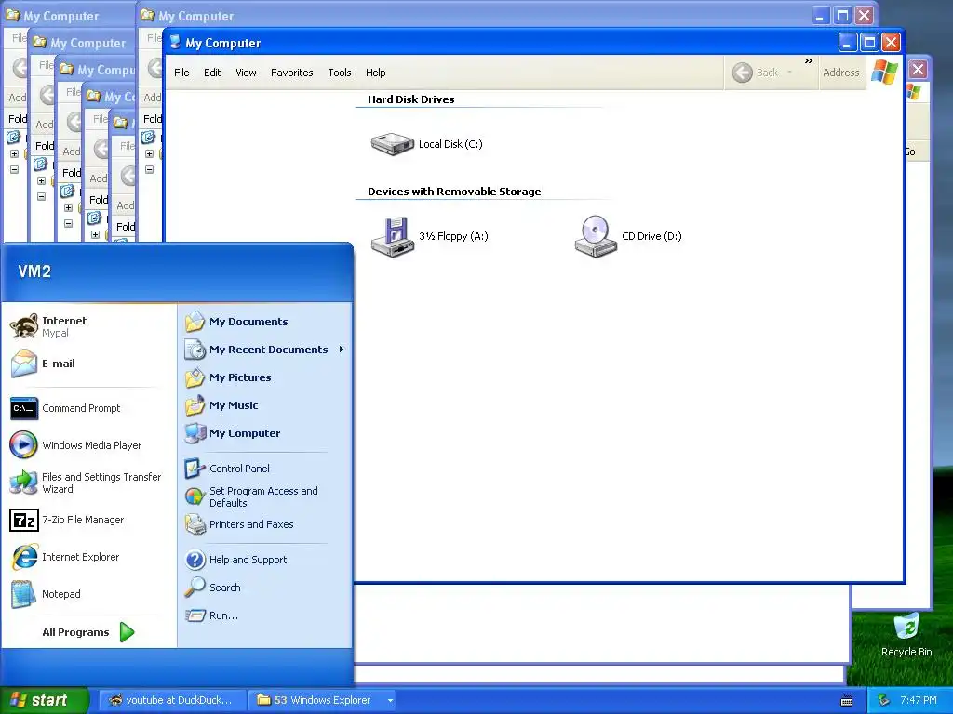Screen dimensions: 953x714
Task: Open the View menu
Action: click(246, 73)
